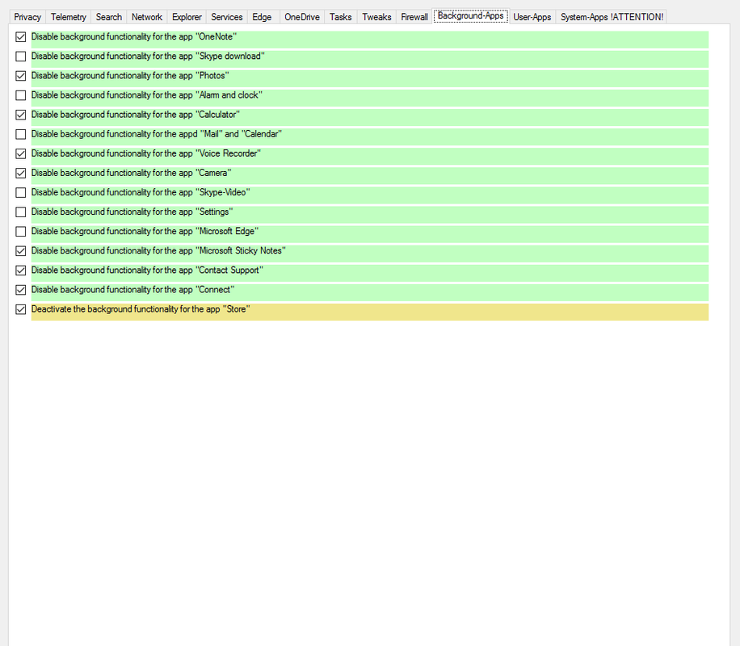Image resolution: width=740 pixels, height=646 pixels.
Task: Open the Services tab
Action: pyautogui.click(x=226, y=17)
